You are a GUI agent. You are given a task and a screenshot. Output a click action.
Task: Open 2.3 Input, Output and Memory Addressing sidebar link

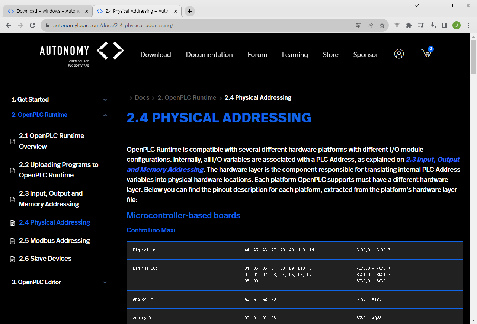(51, 199)
